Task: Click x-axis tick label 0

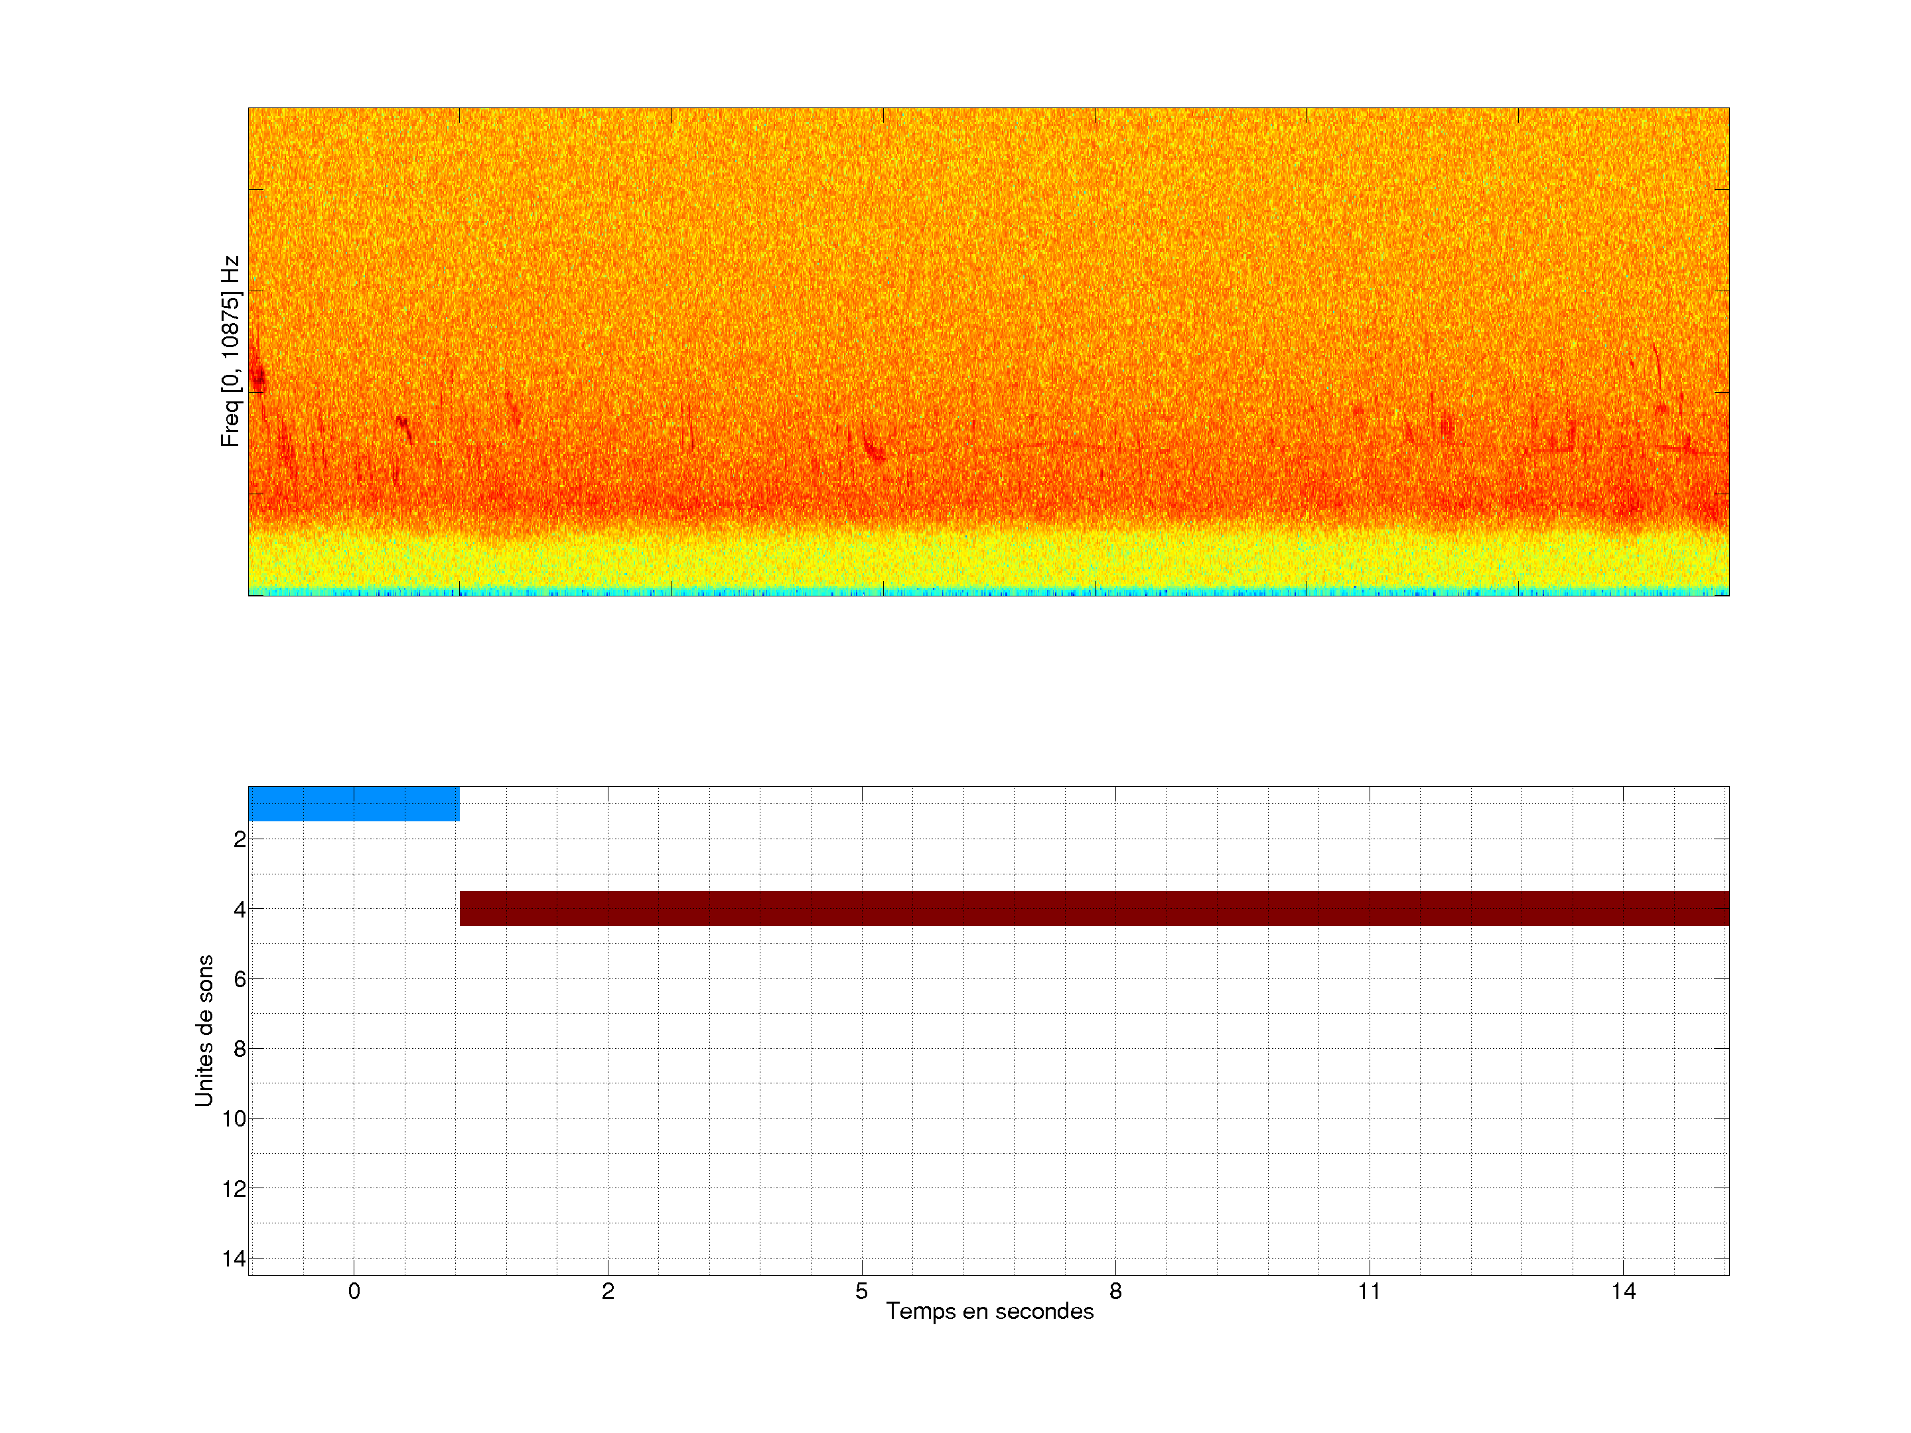Action: [x=354, y=1291]
